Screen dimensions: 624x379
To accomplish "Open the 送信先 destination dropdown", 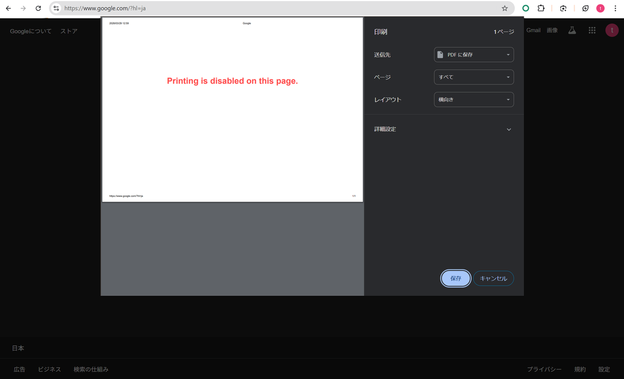I will pos(474,55).
